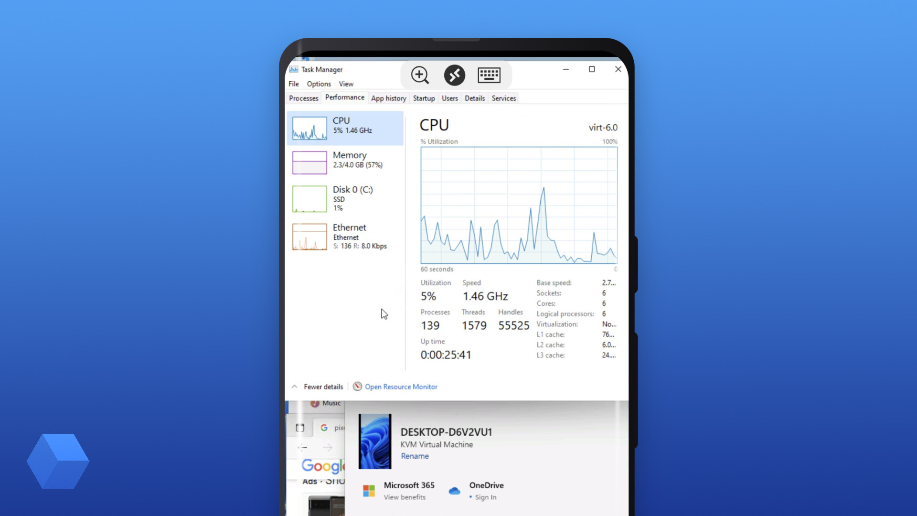Expand the Options menu

coord(319,83)
